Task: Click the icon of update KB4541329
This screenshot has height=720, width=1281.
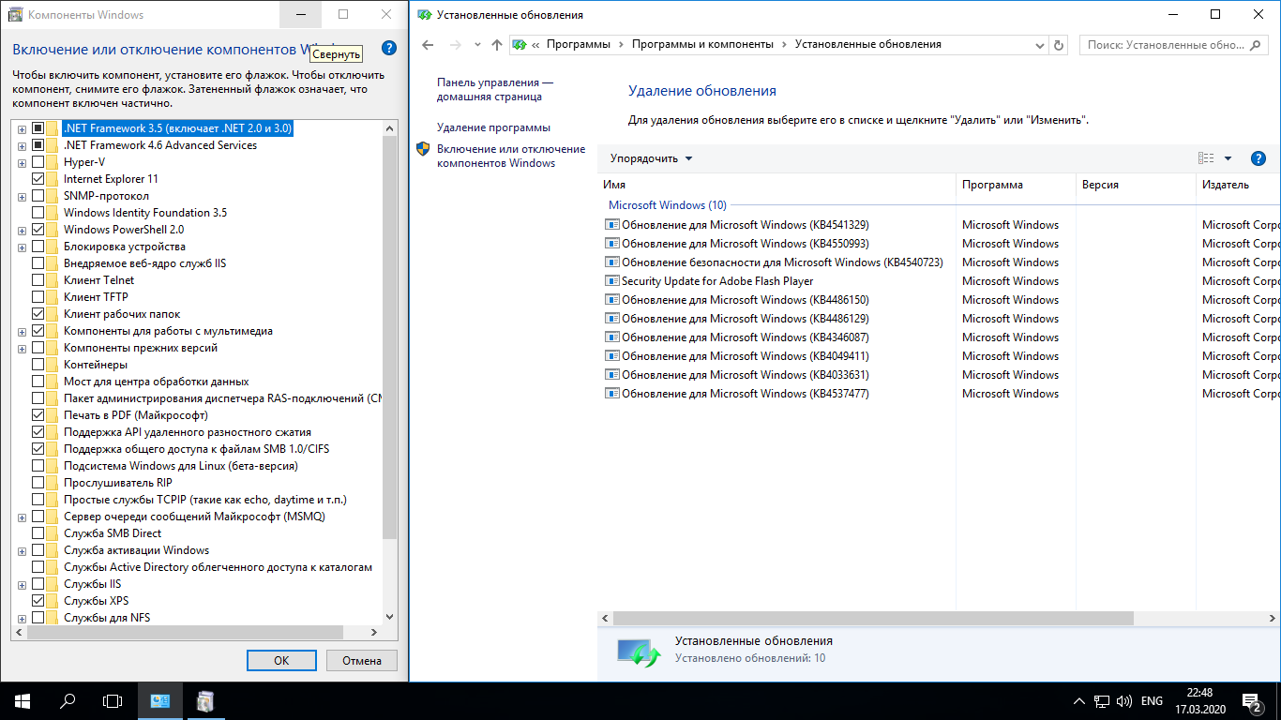Action: [612, 225]
